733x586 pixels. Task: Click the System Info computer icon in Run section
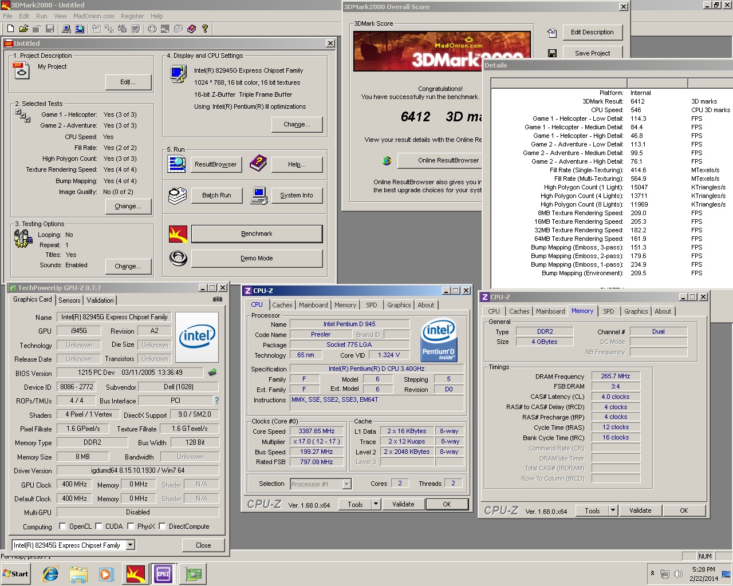pyautogui.click(x=259, y=195)
